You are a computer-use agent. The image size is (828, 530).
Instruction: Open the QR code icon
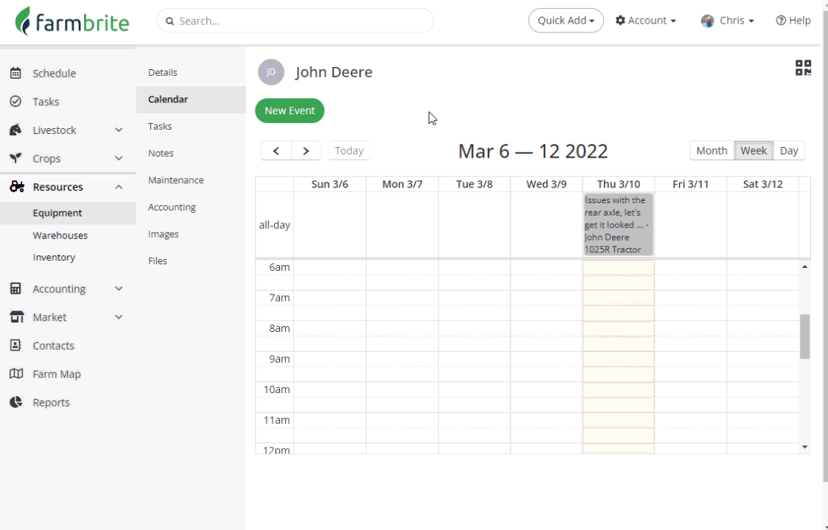point(803,68)
